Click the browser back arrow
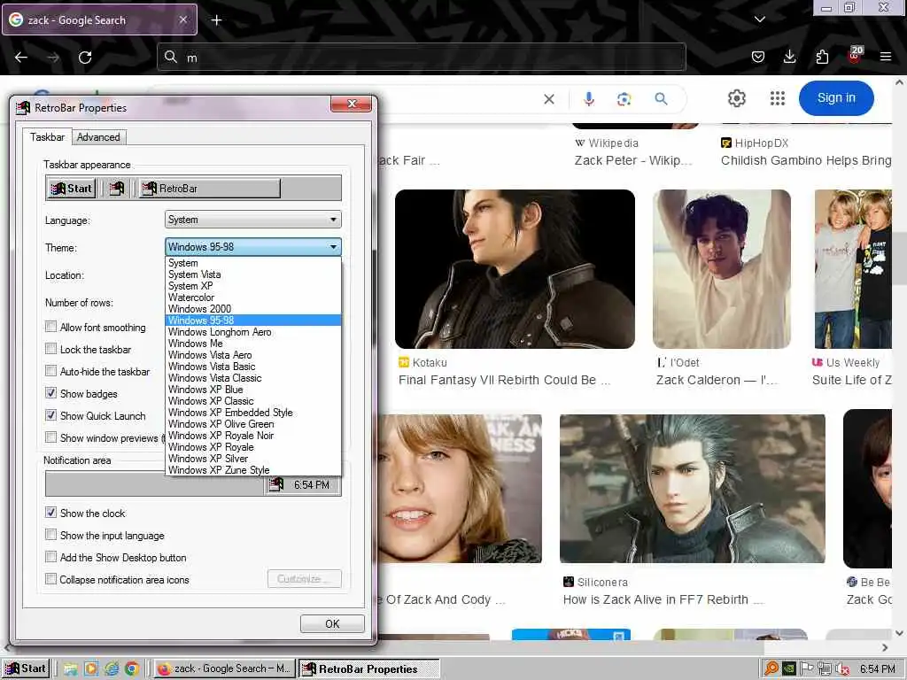 [21, 58]
